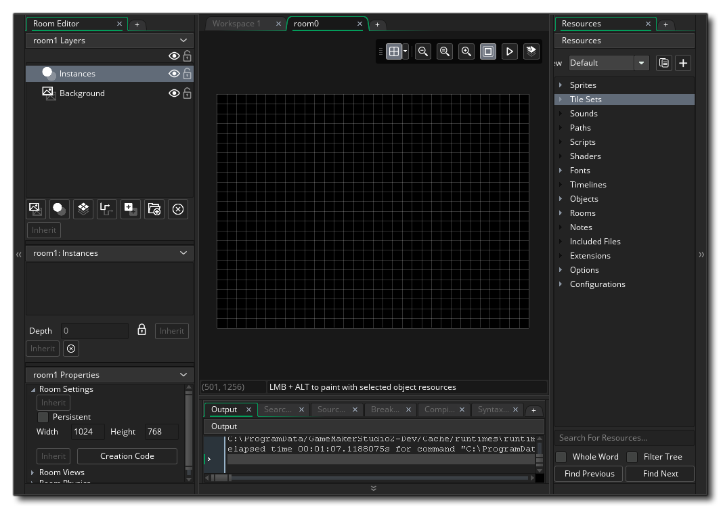This screenshot has height=509, width=721.
Task: Expand the Objects resource folder
Action: click(561, 198)
